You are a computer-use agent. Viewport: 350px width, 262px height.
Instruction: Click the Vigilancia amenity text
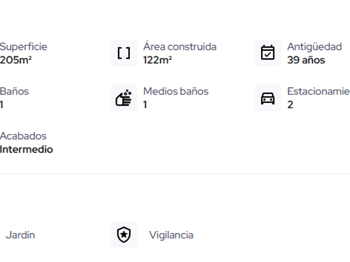tap(171, 235)
